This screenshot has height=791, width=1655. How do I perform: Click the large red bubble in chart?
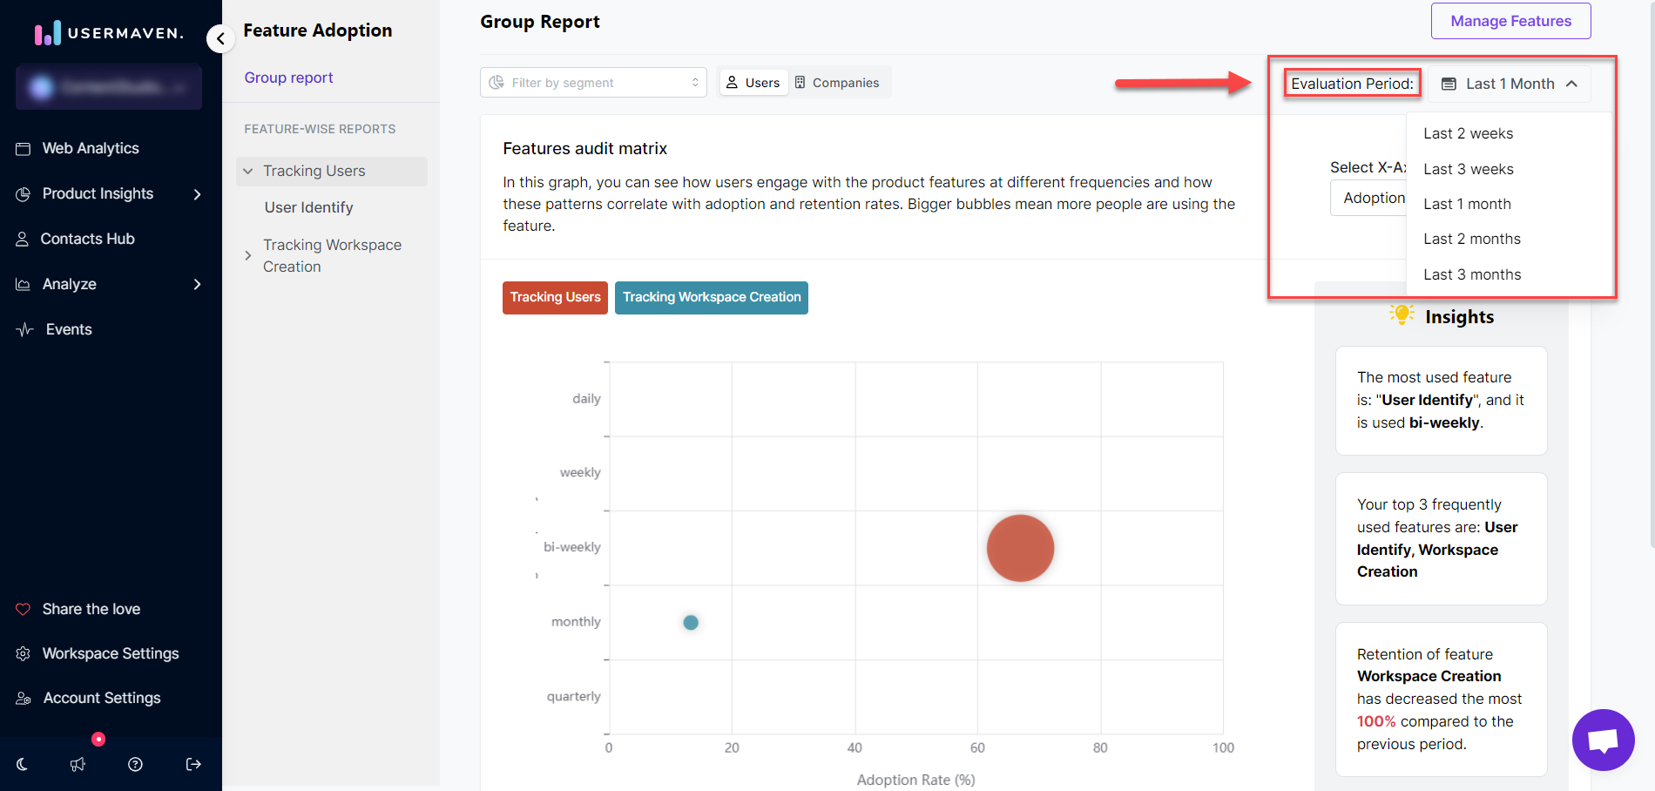[1020, 548]
